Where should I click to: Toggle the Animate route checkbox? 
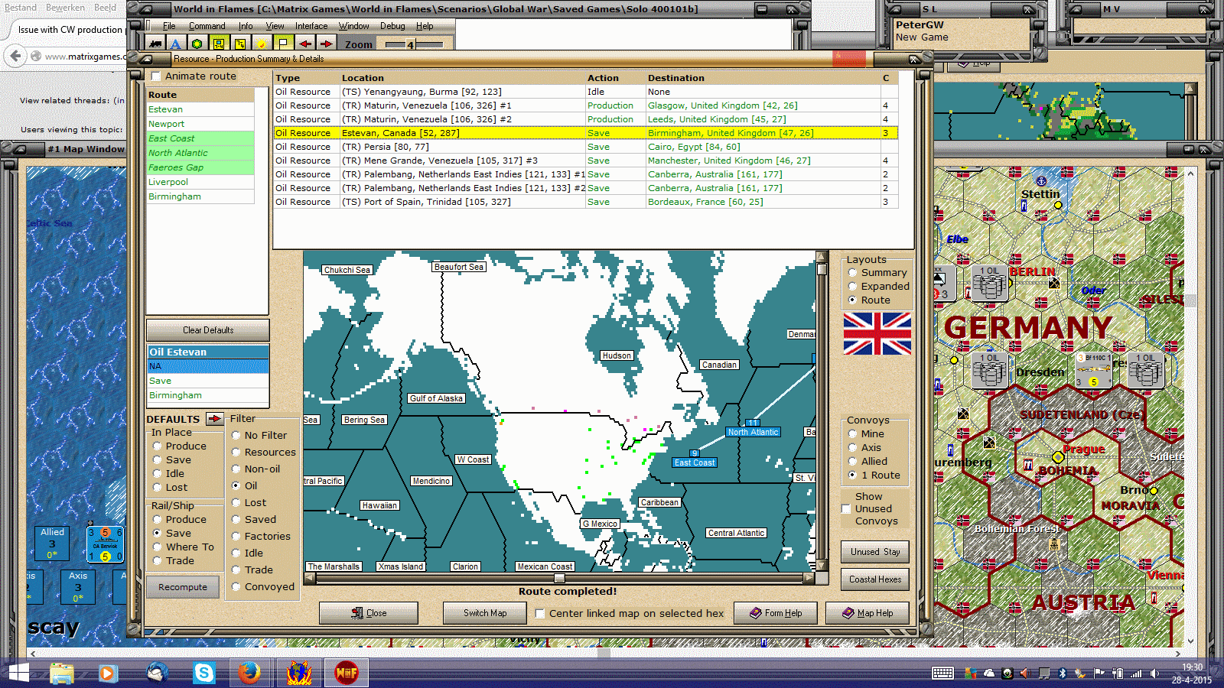coord(156,76)
